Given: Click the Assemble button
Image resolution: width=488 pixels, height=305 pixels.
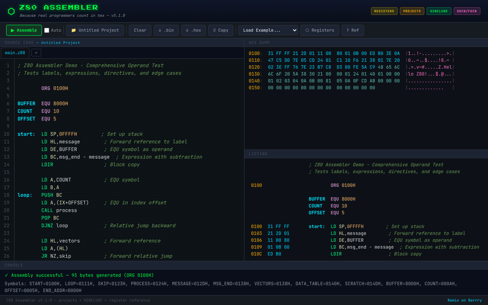Looking at the screenshot, I should tap(24, 30).
